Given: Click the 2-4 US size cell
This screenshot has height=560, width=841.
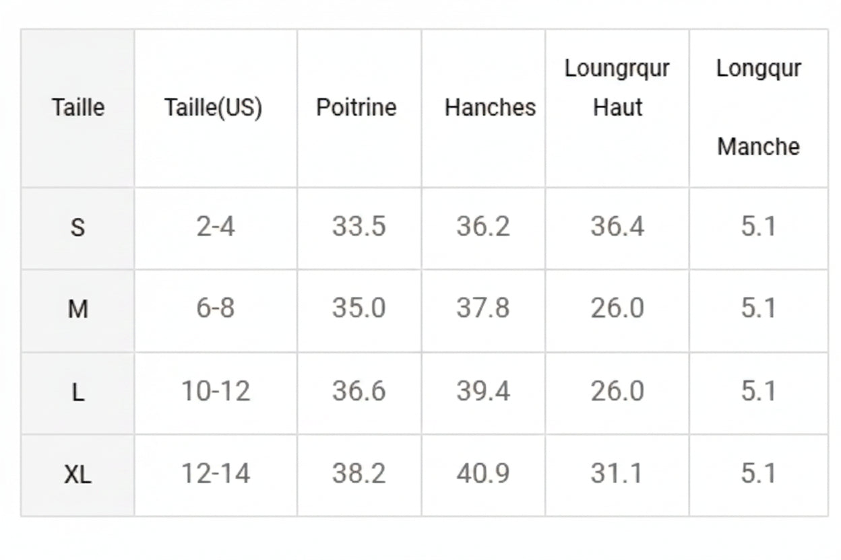Looking at the screenshot, I should [215, 228].
